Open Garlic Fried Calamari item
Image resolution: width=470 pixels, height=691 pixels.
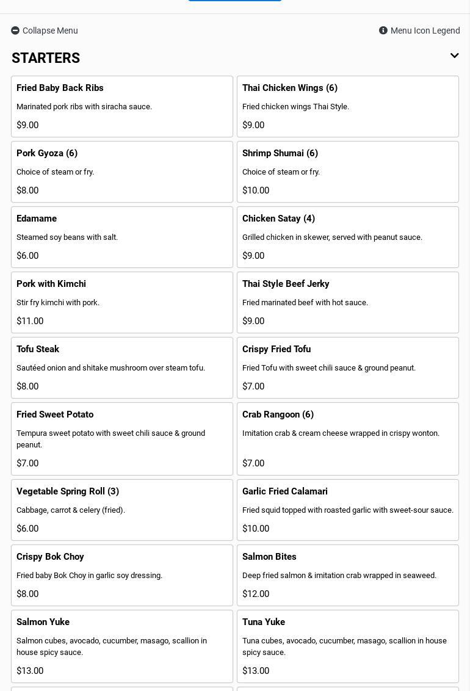point(348,510)
